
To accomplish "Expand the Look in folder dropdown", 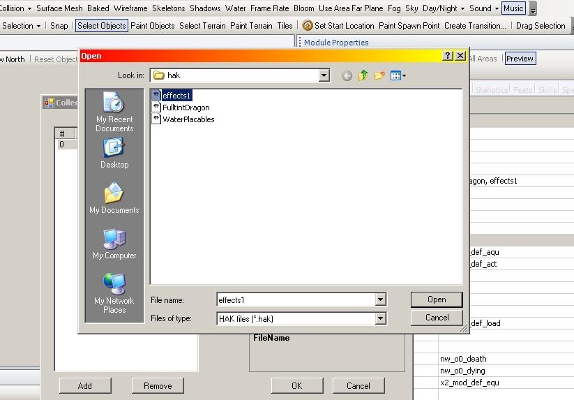I will 324,75.
